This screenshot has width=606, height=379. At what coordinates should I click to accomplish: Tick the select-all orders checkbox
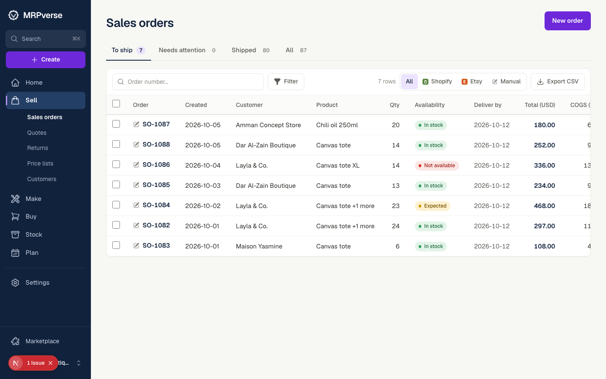point(116,104)
